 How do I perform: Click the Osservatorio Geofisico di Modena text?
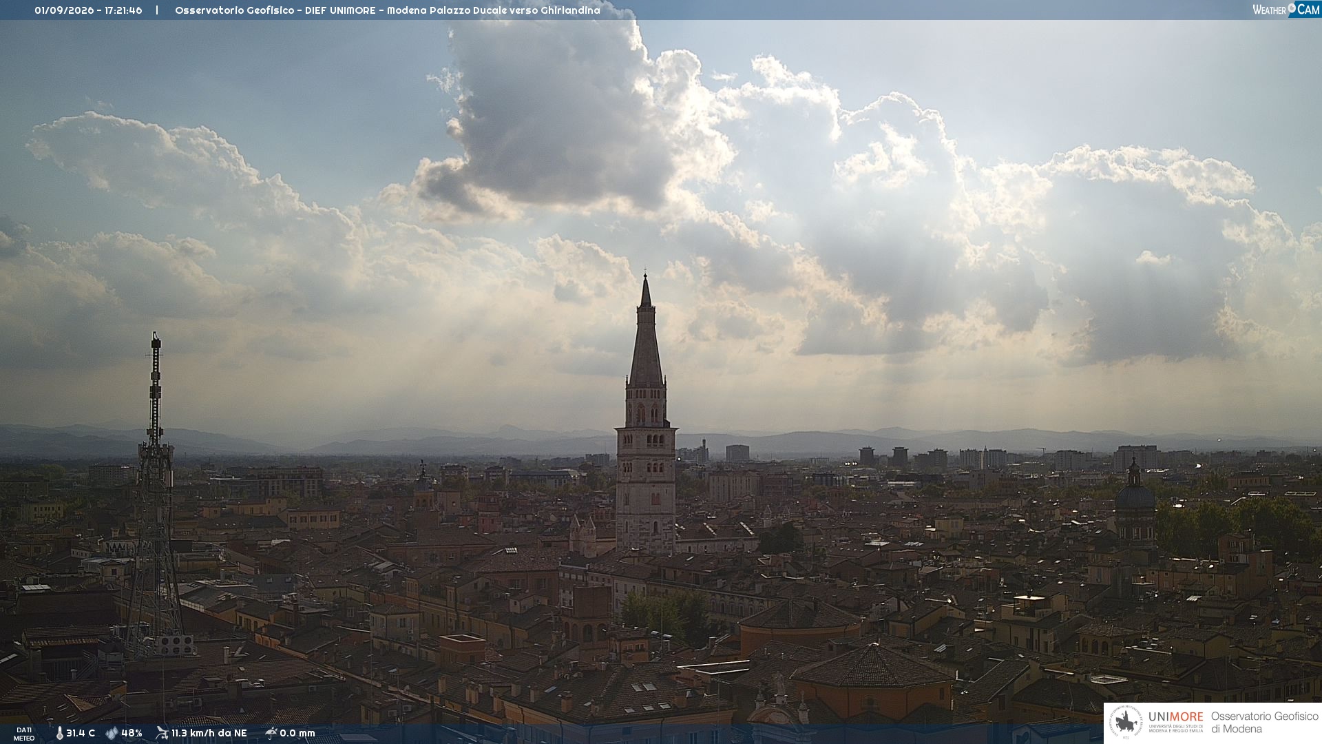pyautogui.click(x=1264, y=723)
